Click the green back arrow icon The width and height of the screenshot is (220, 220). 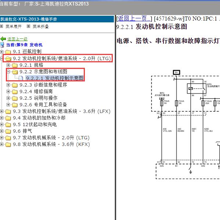(x=3, y=39)
